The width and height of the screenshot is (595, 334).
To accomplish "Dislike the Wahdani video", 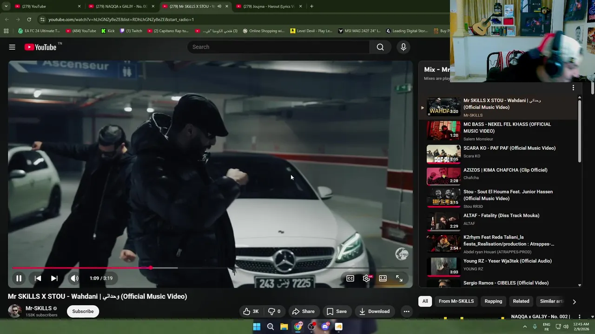I will click(274, 311).
